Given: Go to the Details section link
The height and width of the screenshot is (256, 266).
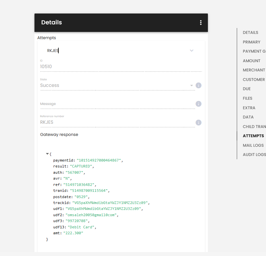Looking at the screenshot, I should 250,33.
